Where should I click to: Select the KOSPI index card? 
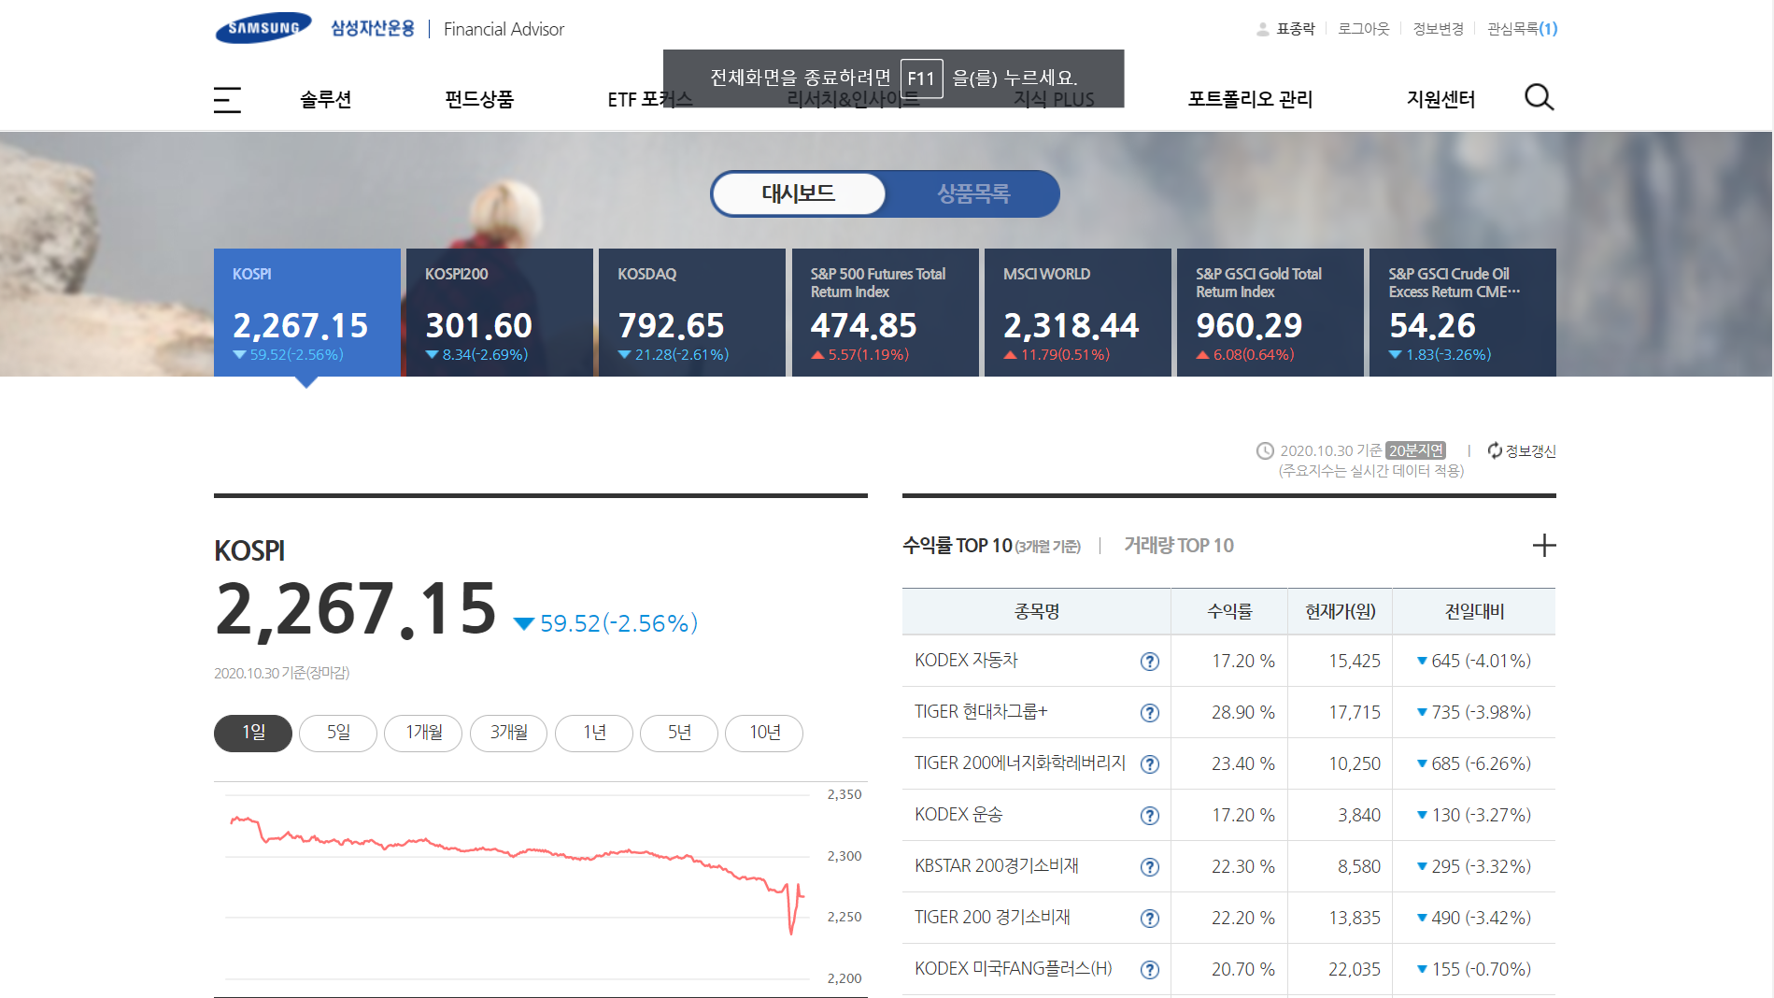307,312
